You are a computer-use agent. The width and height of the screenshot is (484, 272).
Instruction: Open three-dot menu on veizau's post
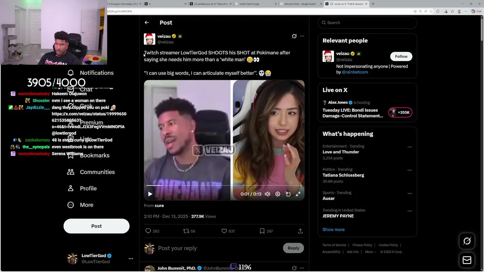[x=302, y=36]
